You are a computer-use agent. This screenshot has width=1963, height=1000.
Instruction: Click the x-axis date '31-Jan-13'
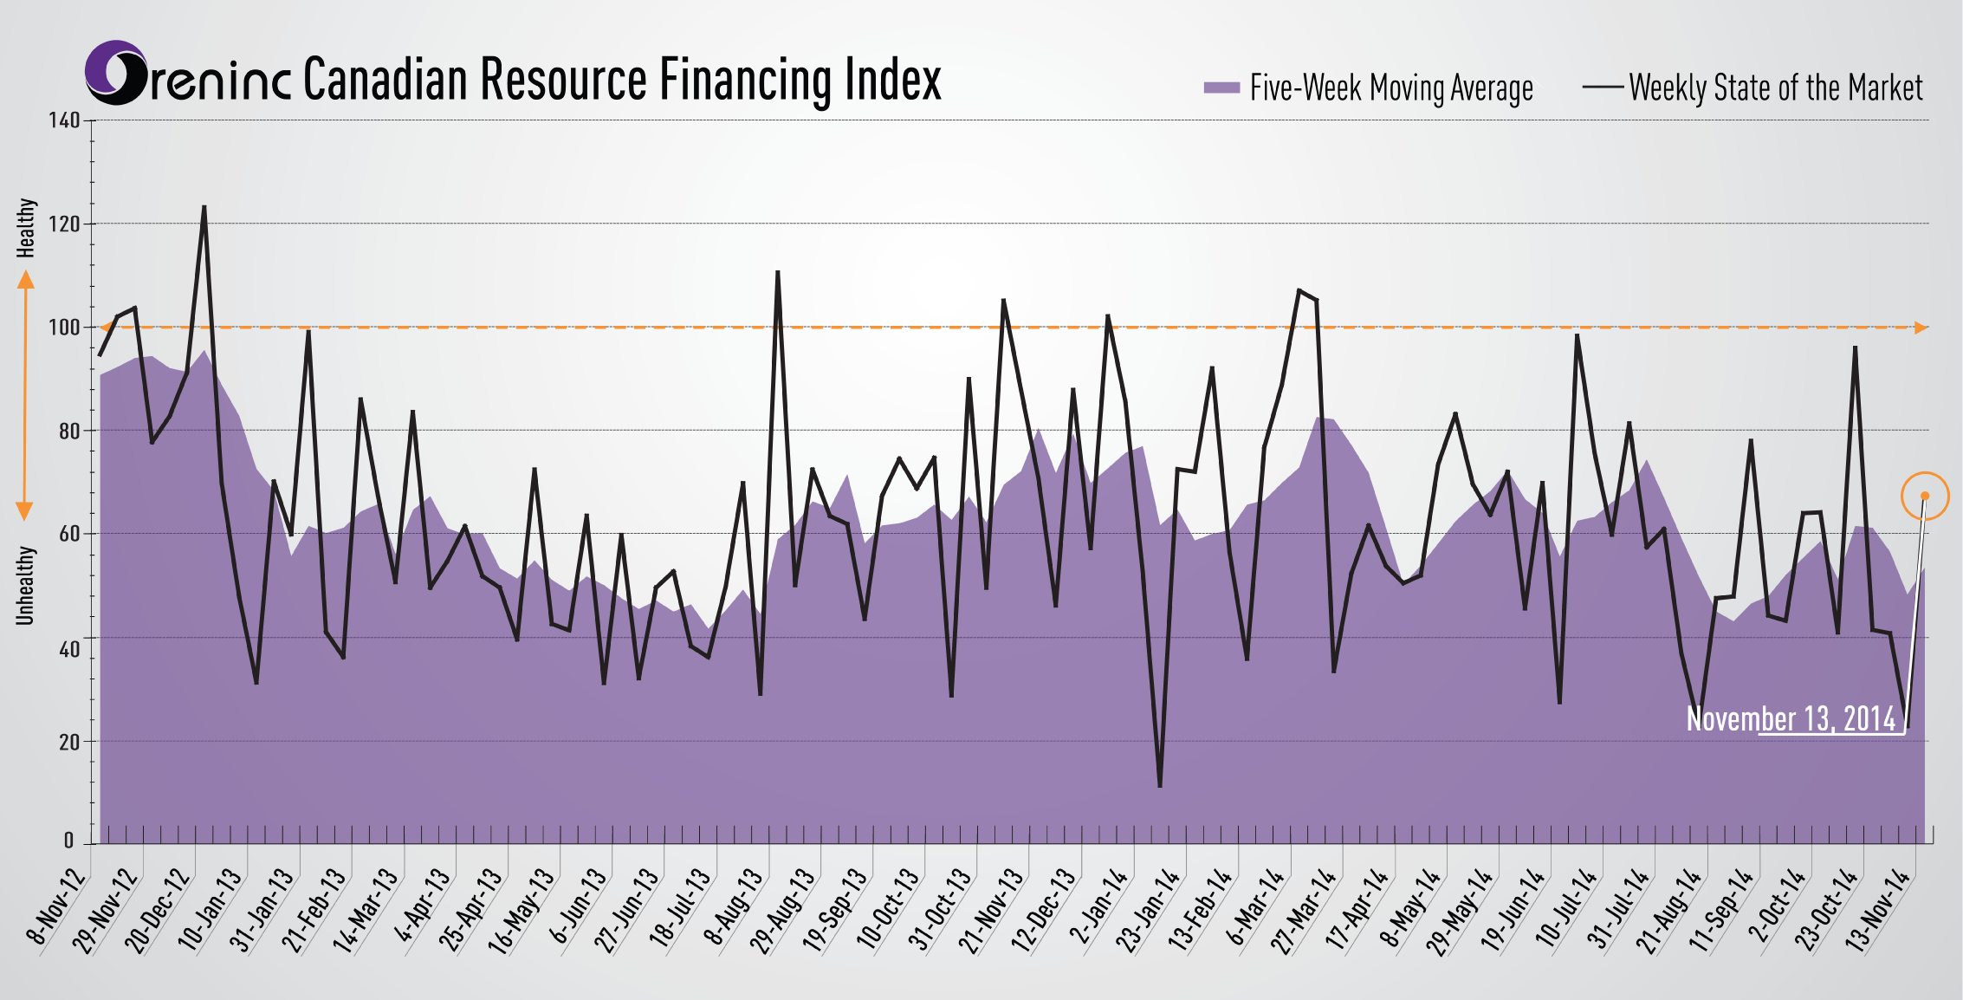(x=262, y=910)
